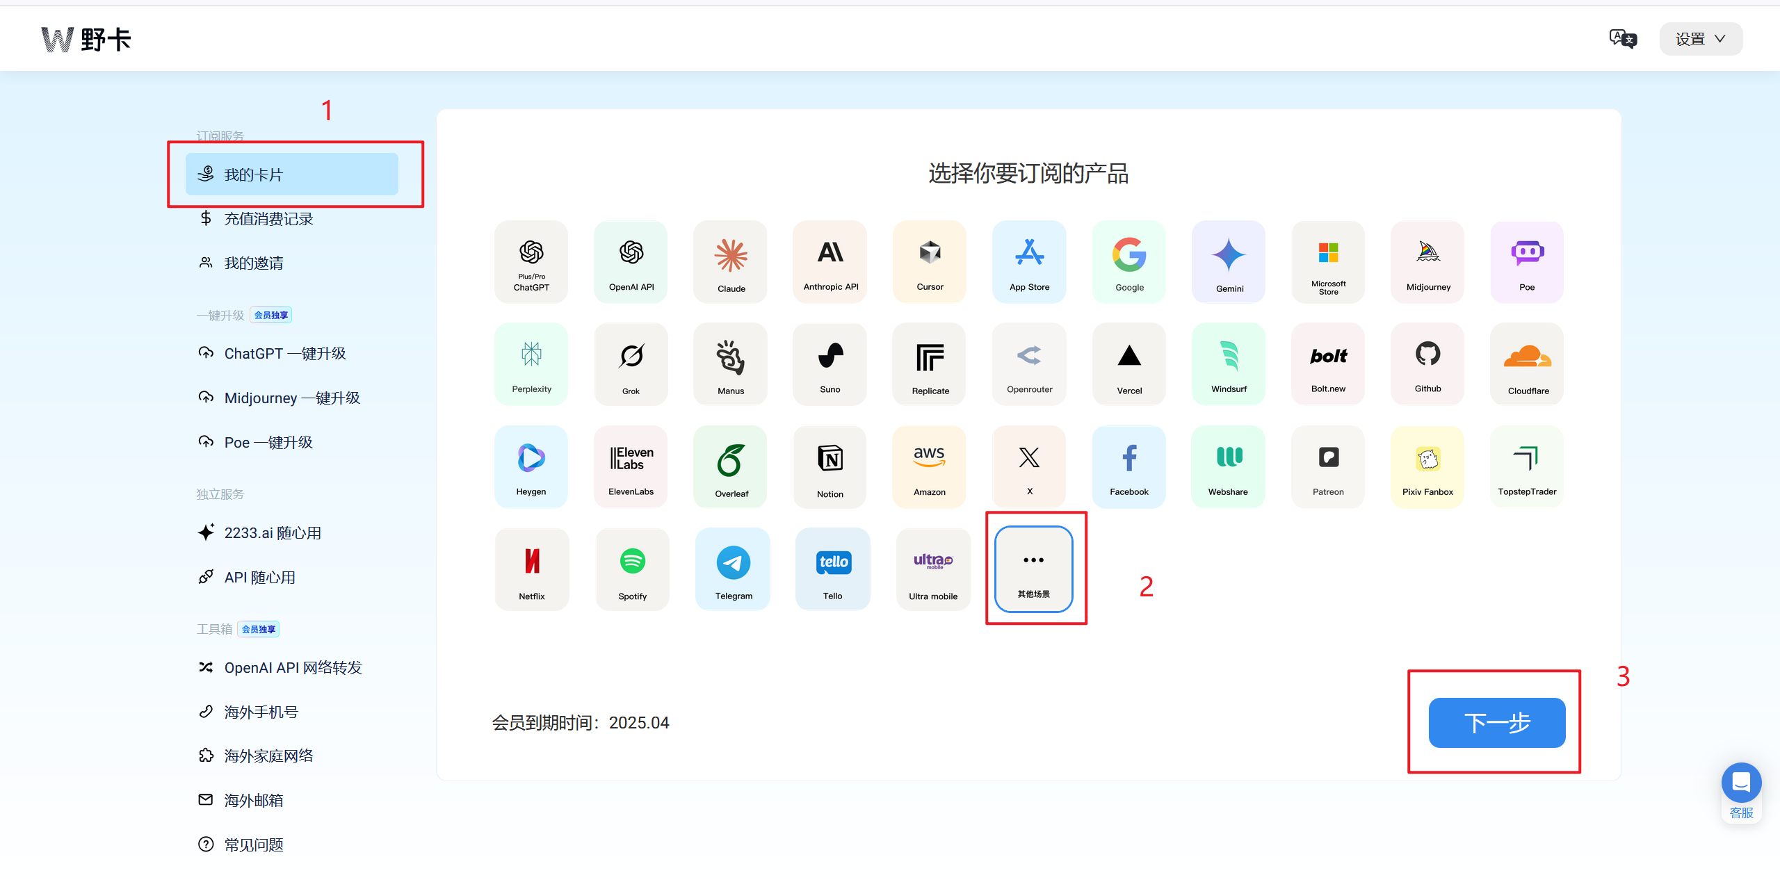Select the Microsoft Store card

click(x=1328, y=262)
